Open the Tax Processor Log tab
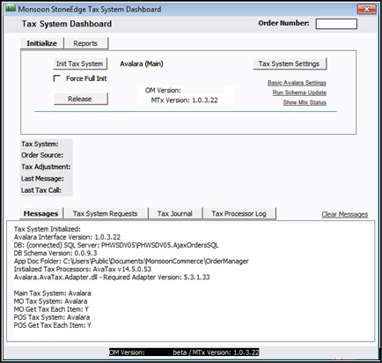 pos(239,213)
